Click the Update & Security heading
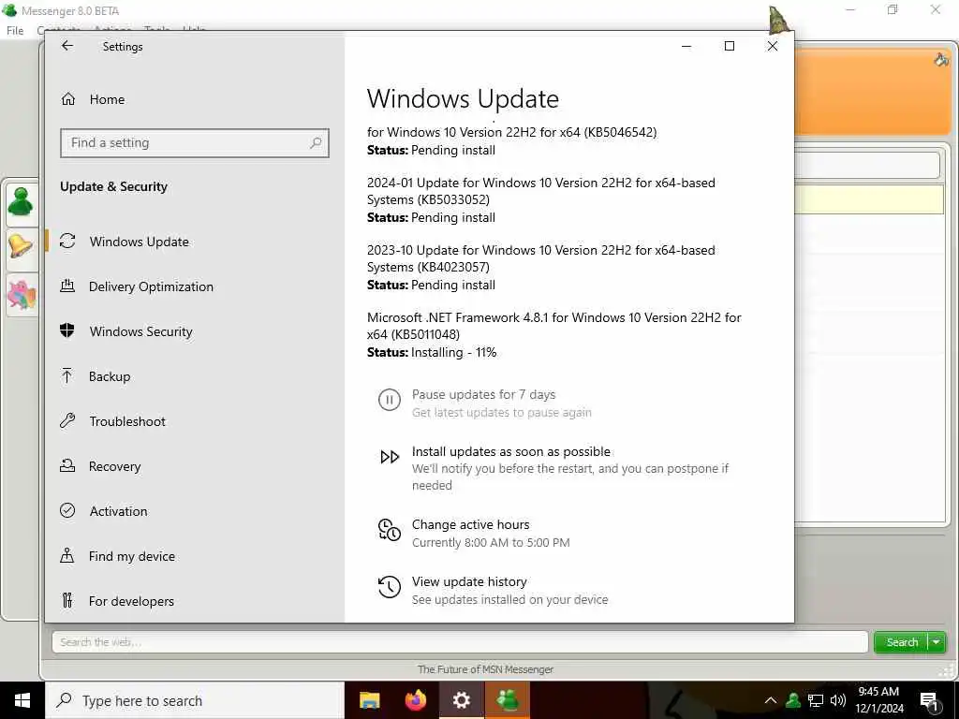This screenshot has height=719, width=959. [113, 186]
